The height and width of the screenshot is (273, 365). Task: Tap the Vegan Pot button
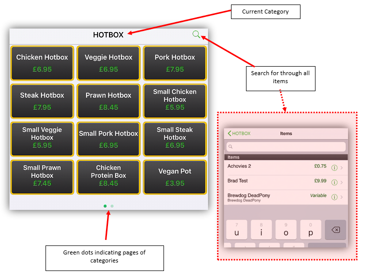click(175, 177)
